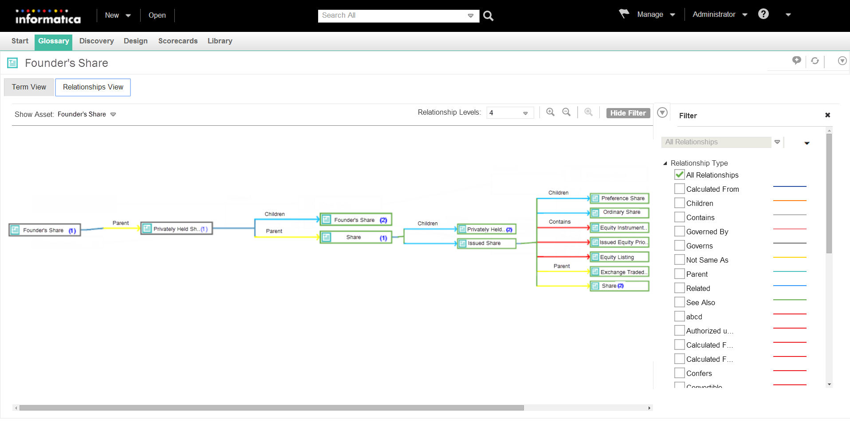Click the reset zoom magnifier
Viewport: 850px width, 422px height.
coord(589,112)
